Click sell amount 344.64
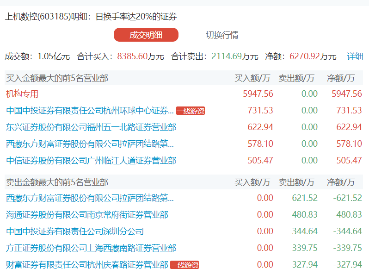This screenshot has width=369, height=275. point(305,231)
